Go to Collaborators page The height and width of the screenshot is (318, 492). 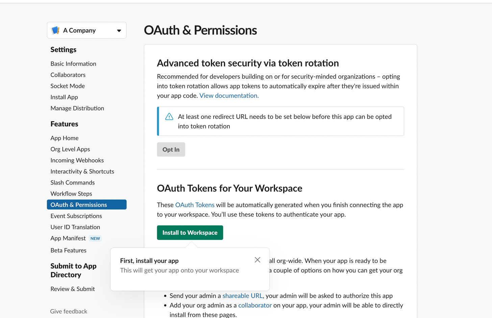[68, 75]
